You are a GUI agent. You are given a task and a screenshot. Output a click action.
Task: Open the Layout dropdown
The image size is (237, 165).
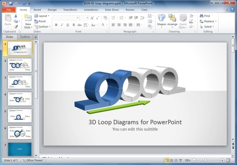point(42,16)
